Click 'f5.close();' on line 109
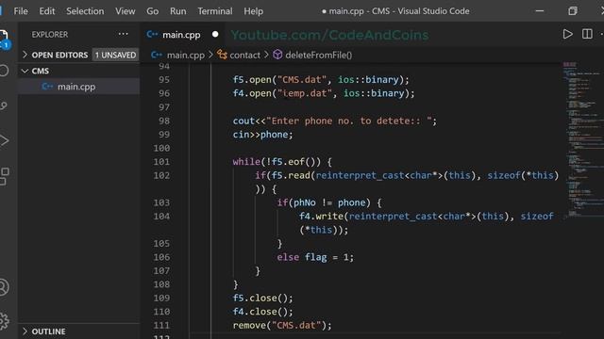The height and width of the screenshot is (339, 604). [x=262, y=298]
